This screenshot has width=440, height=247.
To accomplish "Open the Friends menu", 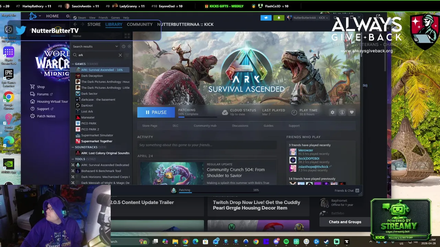I will click(103, 18).
